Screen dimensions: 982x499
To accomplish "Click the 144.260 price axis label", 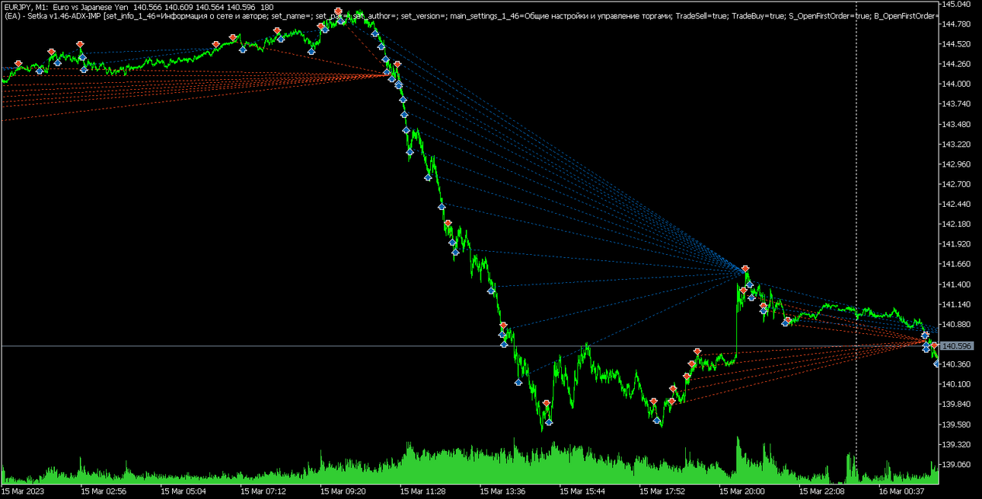I will 957,64.
